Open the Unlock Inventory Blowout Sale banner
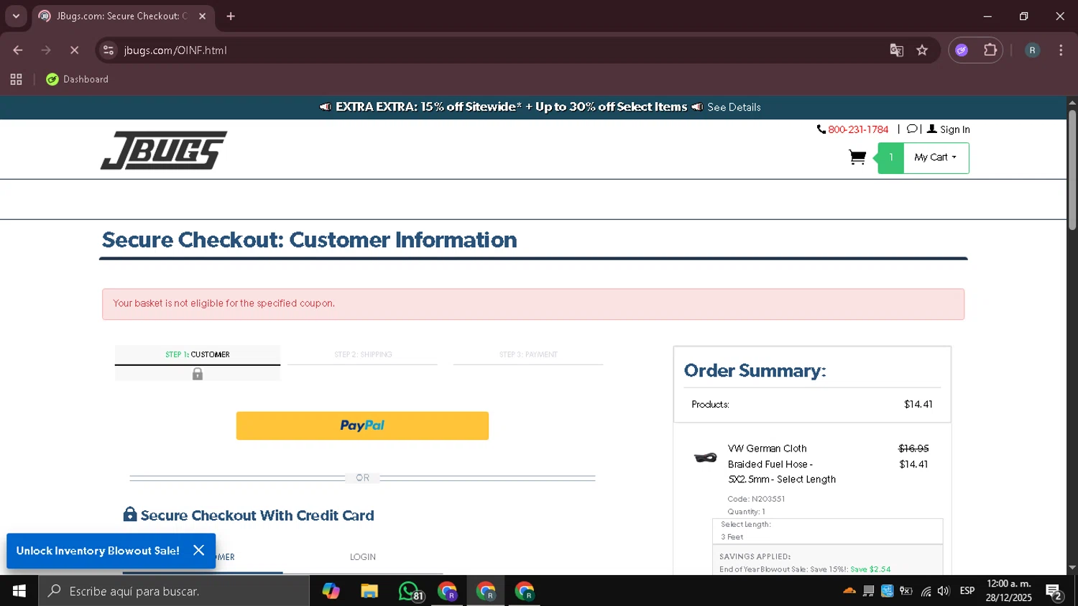1078x606 pixels. [98, 551]
